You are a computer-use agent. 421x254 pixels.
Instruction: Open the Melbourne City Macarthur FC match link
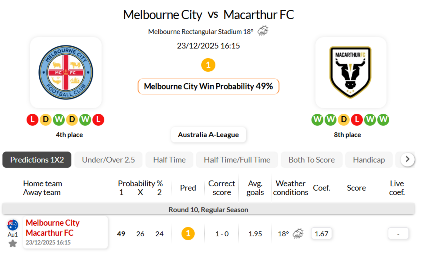[x=53, y=228]
